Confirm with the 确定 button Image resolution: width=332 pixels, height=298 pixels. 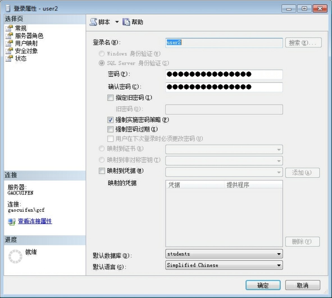click(x=263, y=285)
